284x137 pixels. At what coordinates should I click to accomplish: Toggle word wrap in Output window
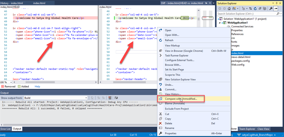(117, 98)
